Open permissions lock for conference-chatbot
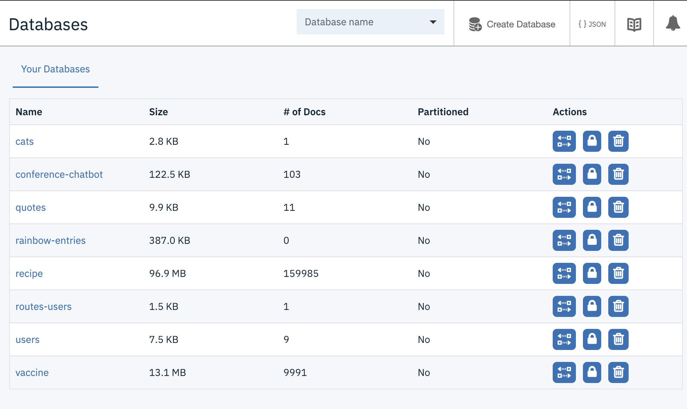Image resolution: width=687 pixels, height=409 pixels. coord(592,174)
